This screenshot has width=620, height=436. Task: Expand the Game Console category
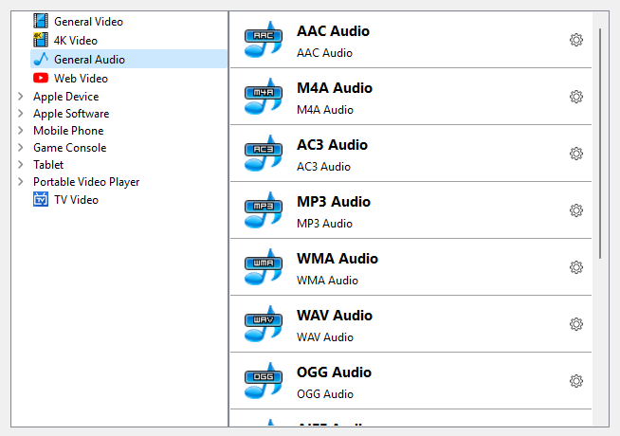[x=21, y=148]
